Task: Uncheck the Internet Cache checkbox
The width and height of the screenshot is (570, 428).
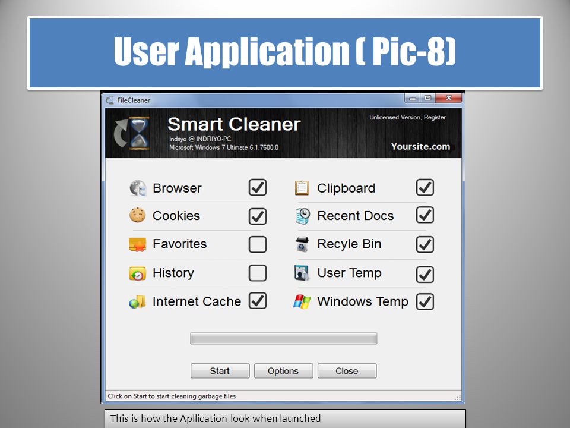Action: 258,301
